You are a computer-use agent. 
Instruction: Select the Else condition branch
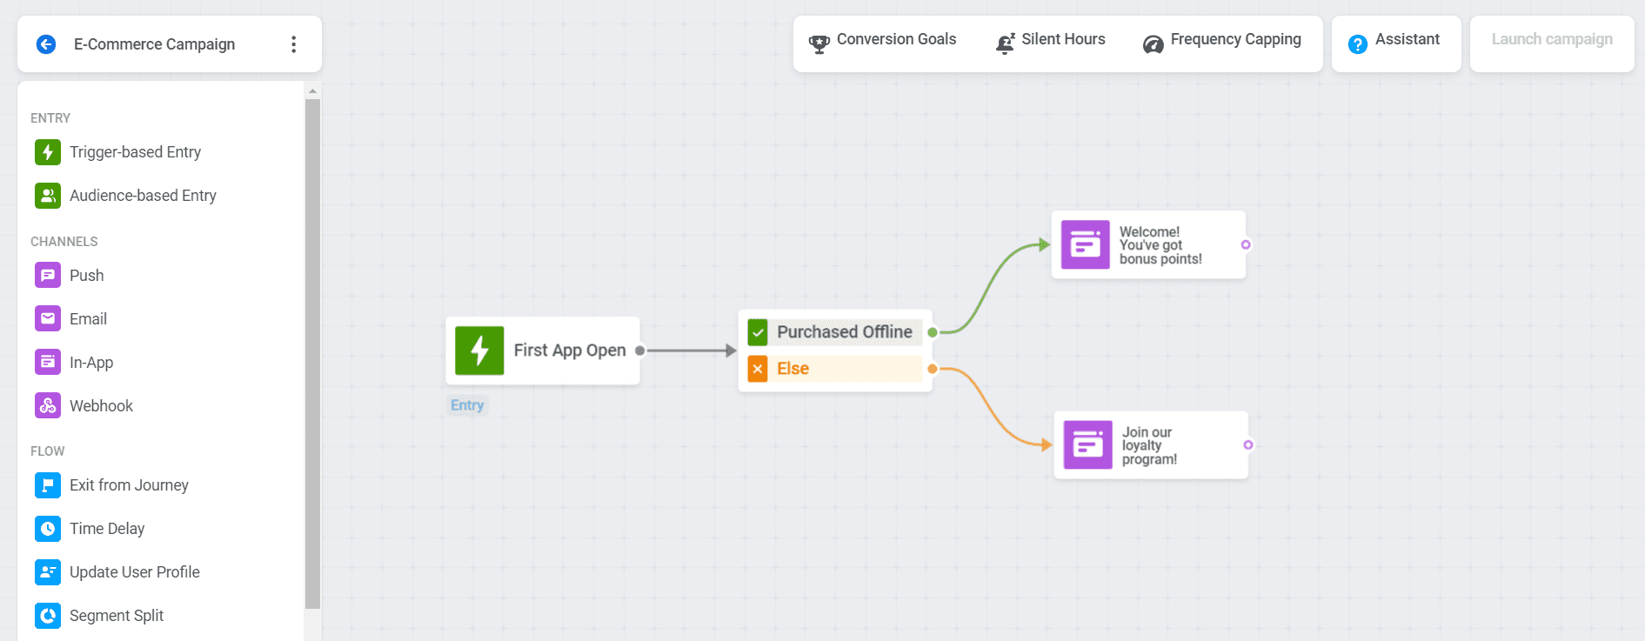pos(835,369)
